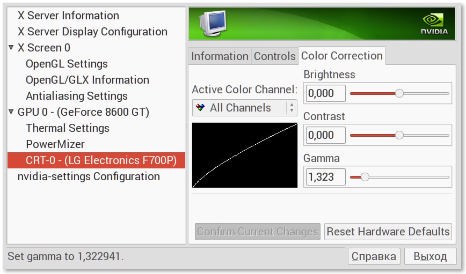The height and width of the screenshot is (274, 466).
Task: Click the NVIDIA logo in the banner
Action: pyautogui.click(x=434, y=24)
